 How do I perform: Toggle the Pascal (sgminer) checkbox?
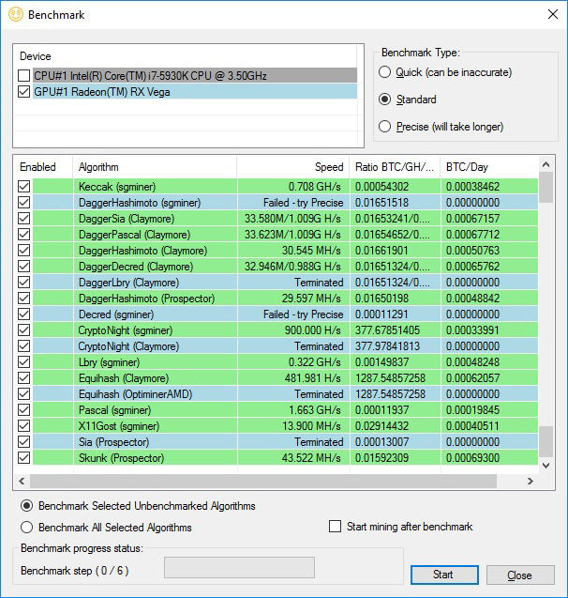24,409
